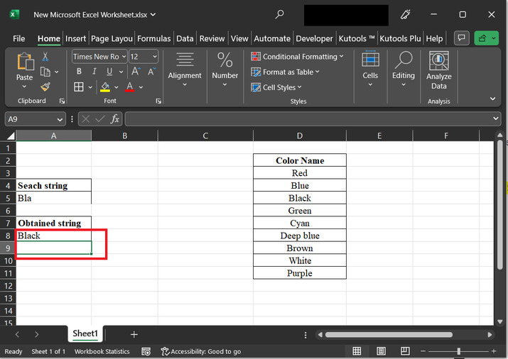The width and height of the screenshot is (508, 359).
Task: Toggle Underline formatting
Action: point(109,72)
